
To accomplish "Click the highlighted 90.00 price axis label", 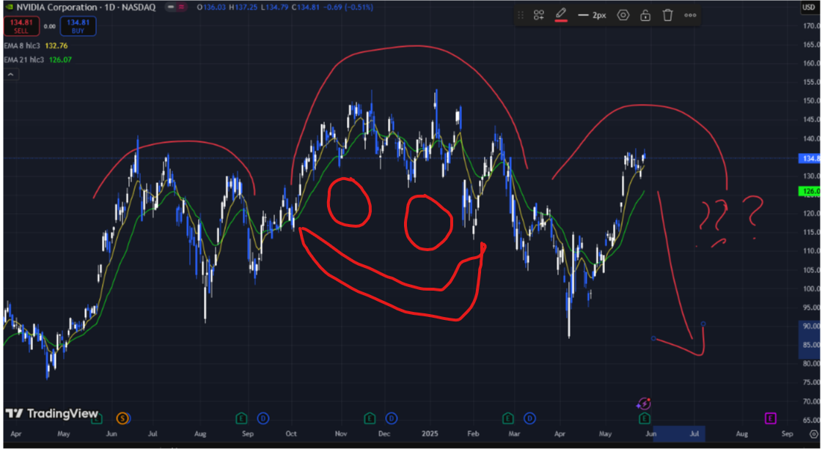I will (x=810, y=326).
